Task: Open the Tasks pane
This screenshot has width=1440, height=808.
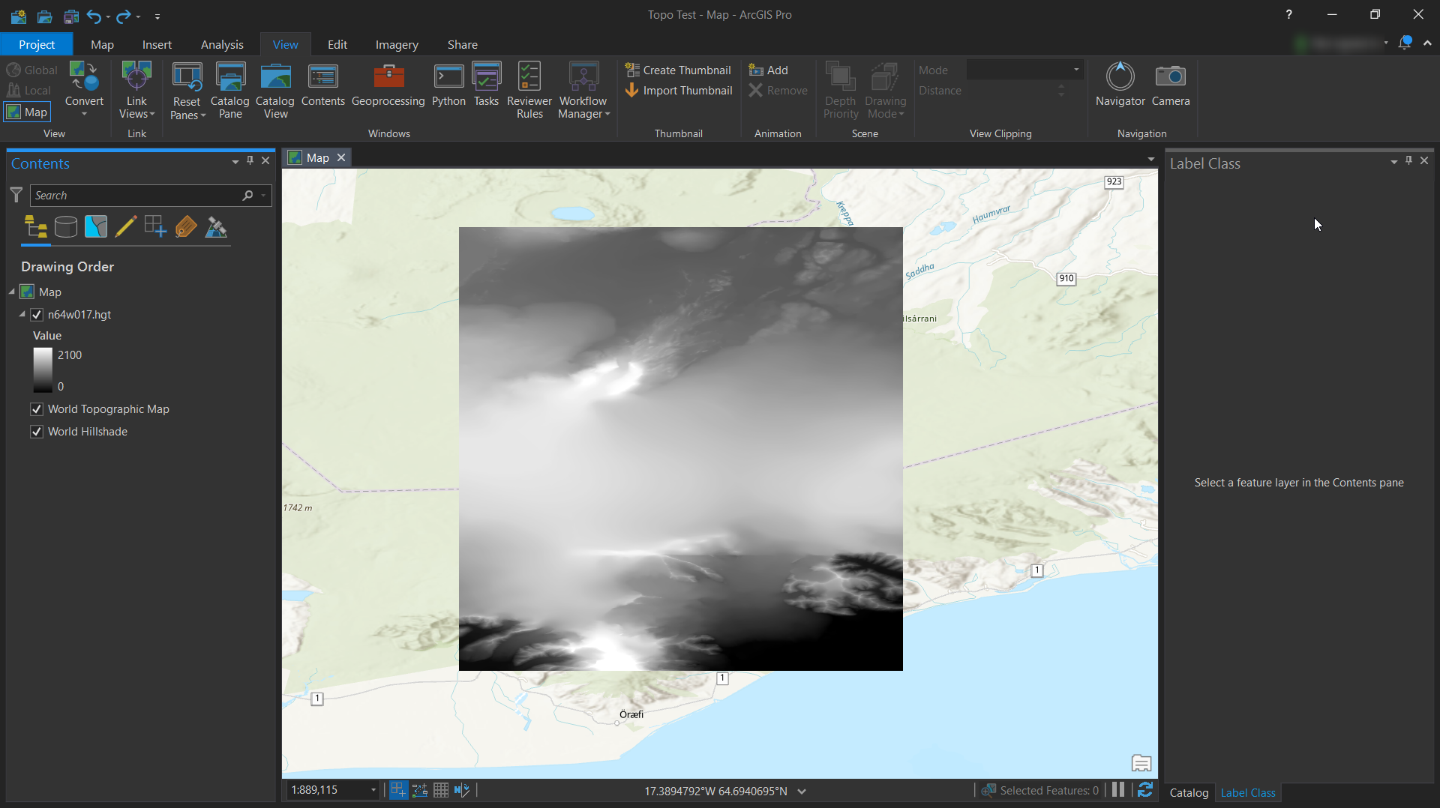Action: (487, 85)
